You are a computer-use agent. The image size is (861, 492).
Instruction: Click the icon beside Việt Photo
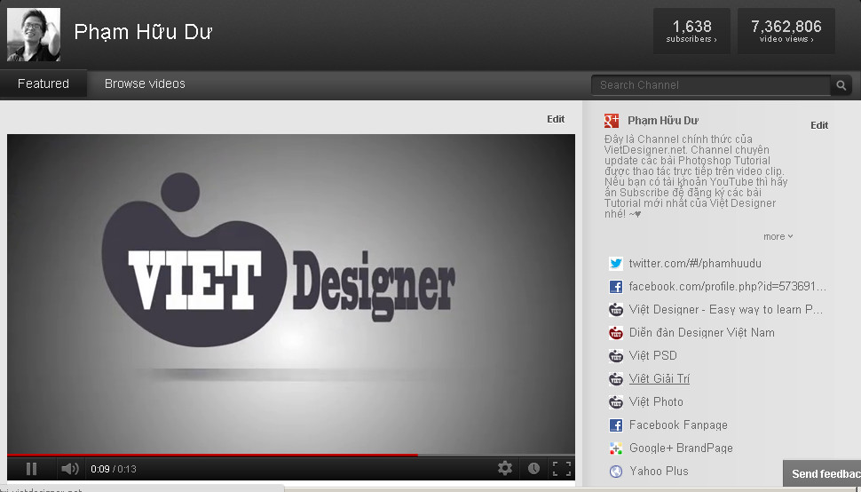click(x=615, y=402)
